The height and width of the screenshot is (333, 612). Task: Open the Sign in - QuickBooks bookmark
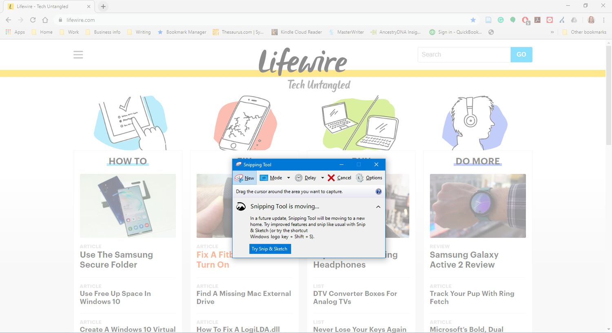(x=456, y=32)
